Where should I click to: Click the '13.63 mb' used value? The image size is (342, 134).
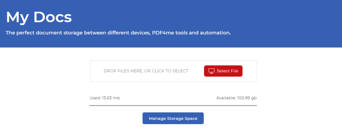tap(111, 98)
